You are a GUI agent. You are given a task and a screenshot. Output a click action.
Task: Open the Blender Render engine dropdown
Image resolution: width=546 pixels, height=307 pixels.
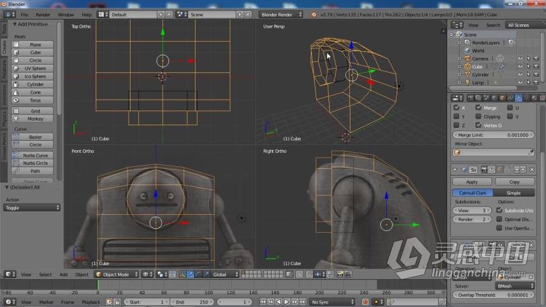click(x=280, y=15)
